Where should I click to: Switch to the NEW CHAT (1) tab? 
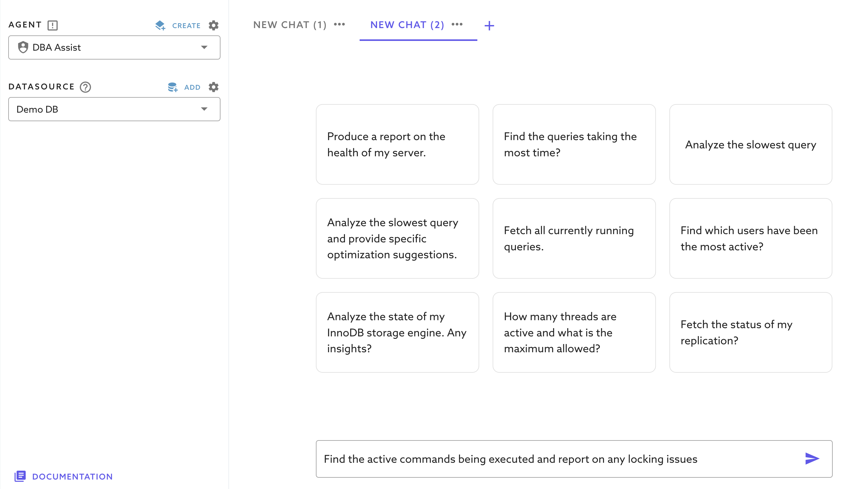[x=289, y=24]
